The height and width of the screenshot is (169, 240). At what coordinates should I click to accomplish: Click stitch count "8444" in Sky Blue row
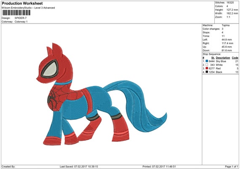point(211,61)
